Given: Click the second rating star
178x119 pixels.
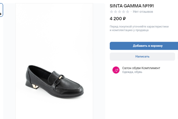Looking at the screenshot, I should [115, 12].
